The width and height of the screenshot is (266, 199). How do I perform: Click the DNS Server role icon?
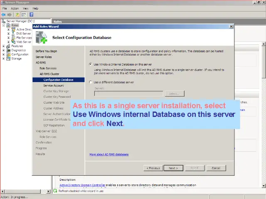point(13,34)
